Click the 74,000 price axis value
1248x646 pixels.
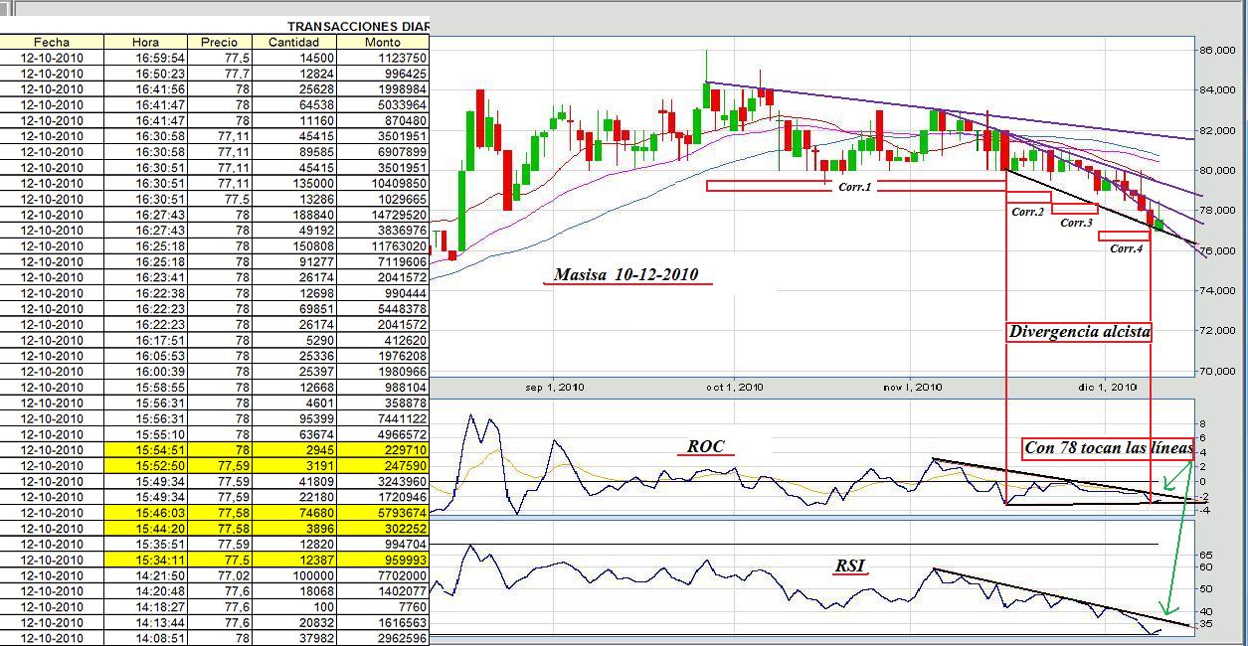[1218, 291]
